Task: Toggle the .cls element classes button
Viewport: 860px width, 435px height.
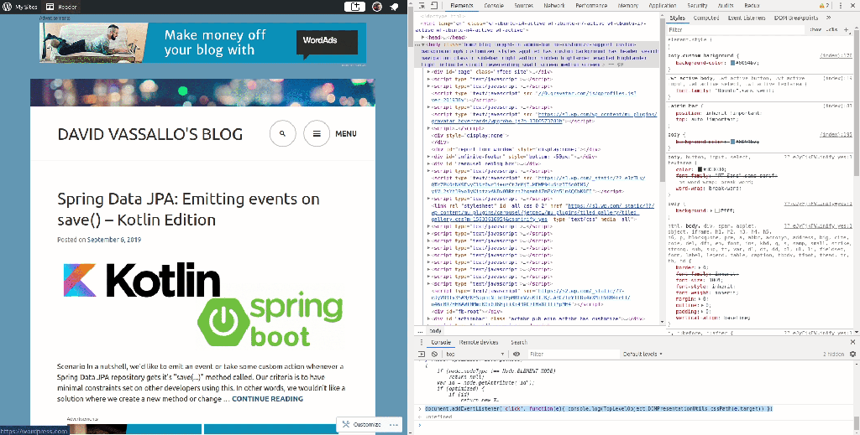Action: pyautogui.click(x=833, y=29)
